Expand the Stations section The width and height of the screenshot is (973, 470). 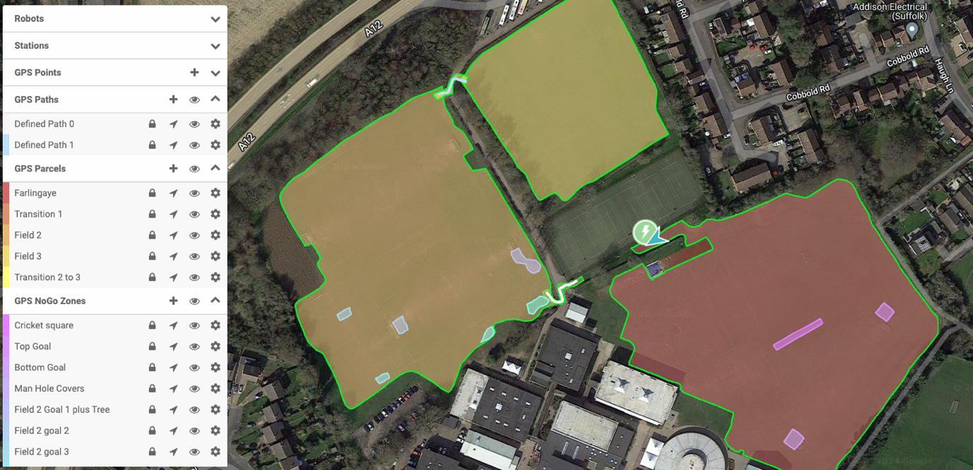click(216, 46)
